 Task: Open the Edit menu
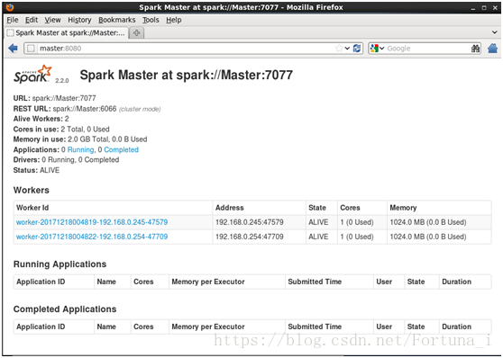tap(32, 20)
